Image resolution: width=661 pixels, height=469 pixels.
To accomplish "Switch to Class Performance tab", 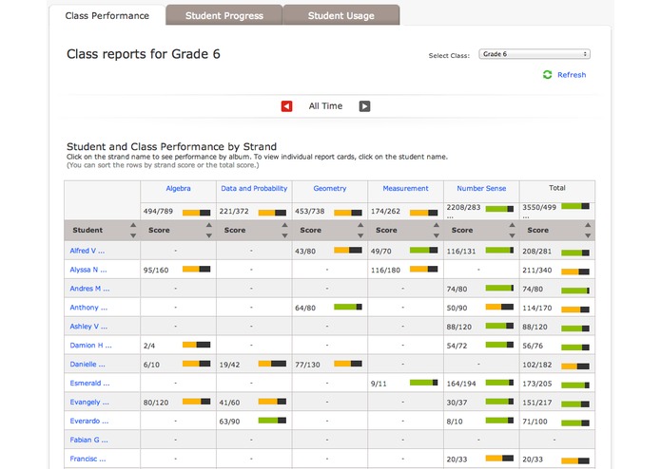I will point(107,15).
